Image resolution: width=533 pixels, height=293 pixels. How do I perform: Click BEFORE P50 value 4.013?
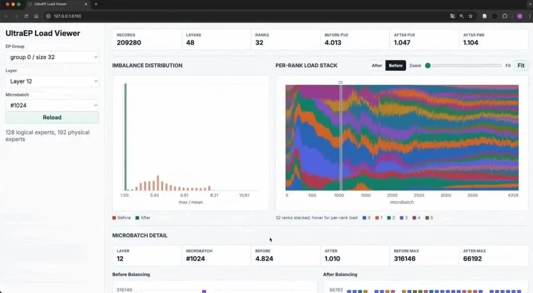333,43
